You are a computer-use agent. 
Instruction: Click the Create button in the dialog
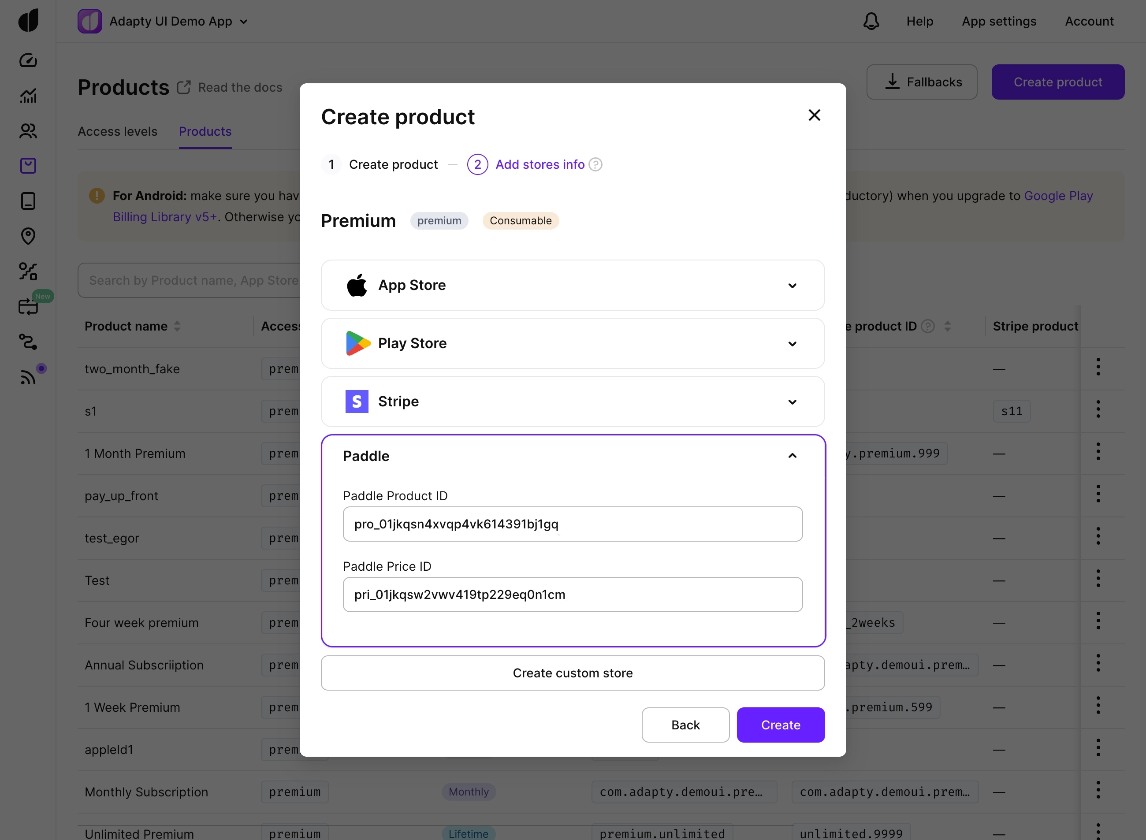(780, 725)
